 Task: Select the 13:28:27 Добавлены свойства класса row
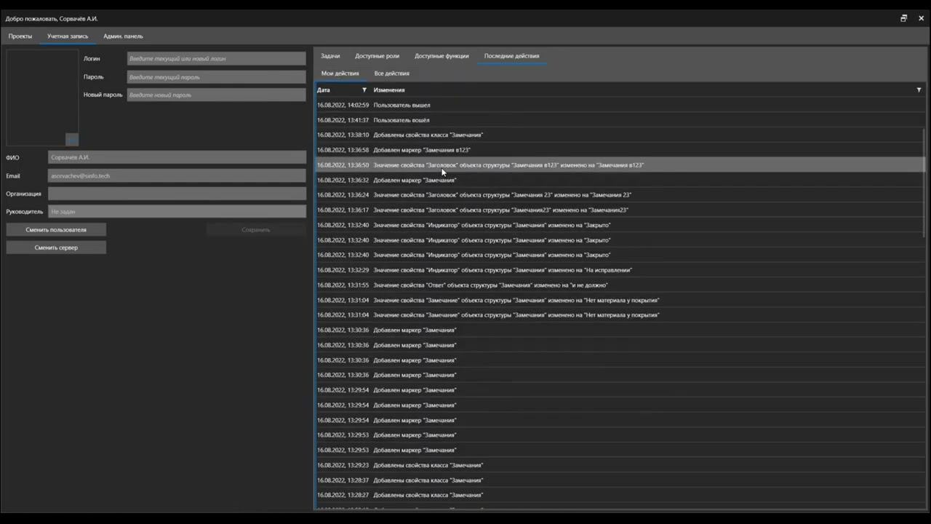620,495
